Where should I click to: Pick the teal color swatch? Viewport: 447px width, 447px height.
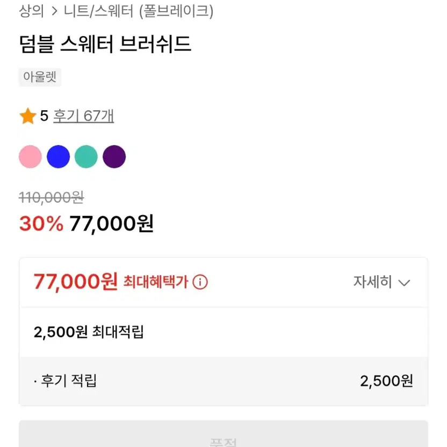(86, 157)
